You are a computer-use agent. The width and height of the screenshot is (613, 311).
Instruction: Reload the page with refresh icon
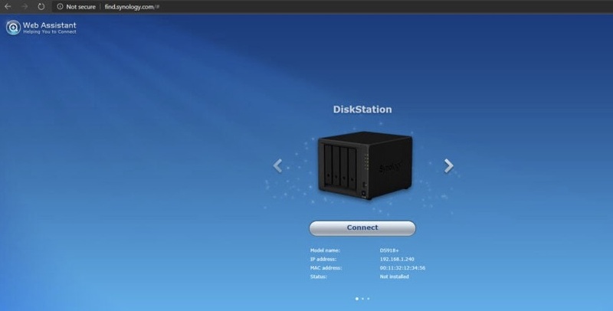point(41,7)
